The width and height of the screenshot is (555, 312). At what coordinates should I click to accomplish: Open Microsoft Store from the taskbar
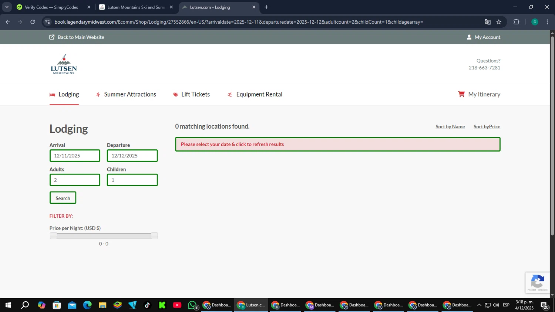pos(57,305)
